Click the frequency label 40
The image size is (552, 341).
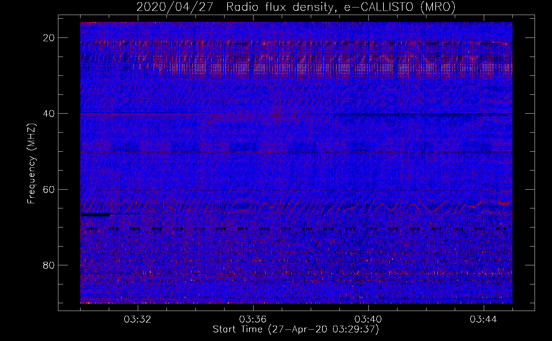tap(49, 113)
